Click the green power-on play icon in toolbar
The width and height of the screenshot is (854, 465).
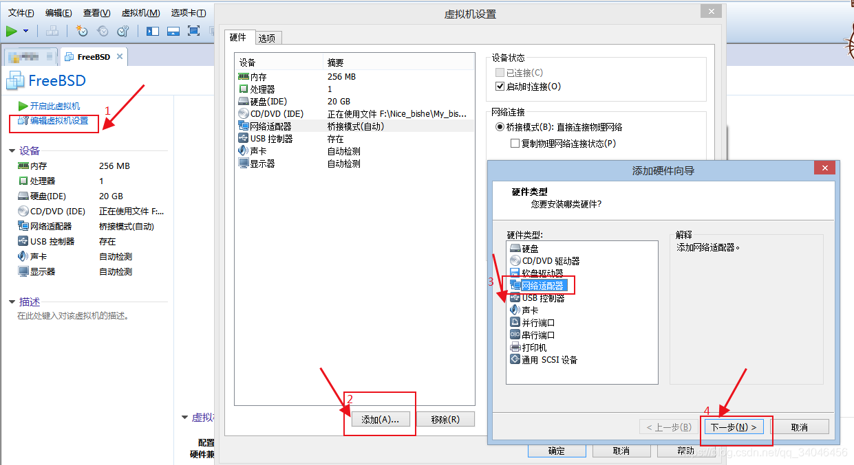(x=12, y=31)
